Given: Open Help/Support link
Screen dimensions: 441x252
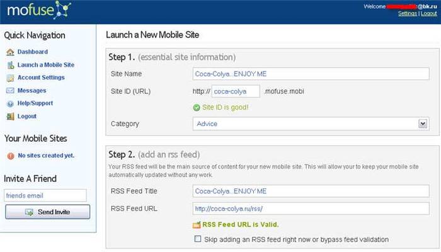Looking at the screenshot, I should click(x=35, y=103).
